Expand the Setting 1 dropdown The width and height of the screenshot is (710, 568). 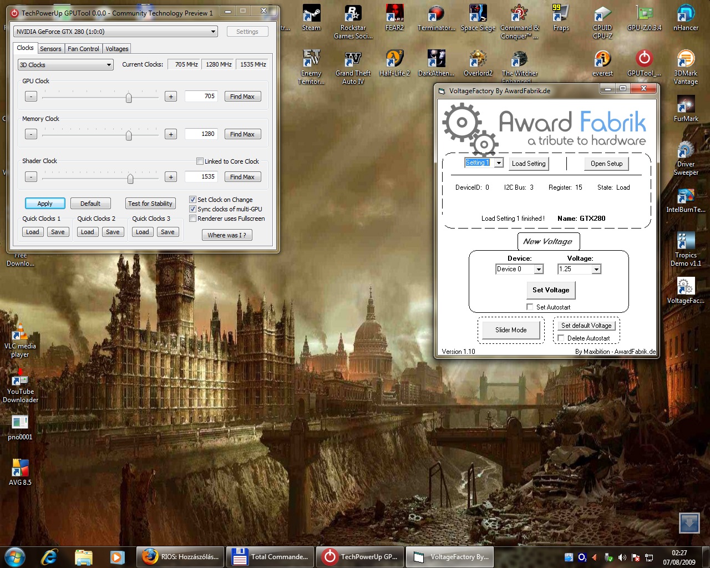[498, 163]
